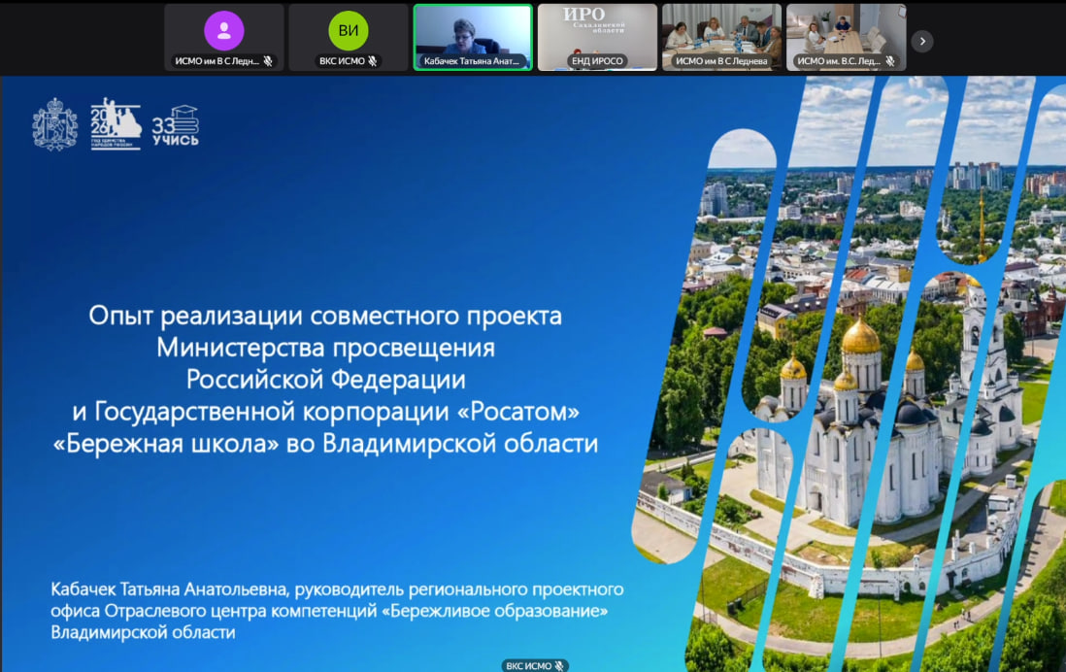Image resolution: width=1066 pixels, height=672 pixels.
Task: Open the ЕНД ИРОСО participant tile
Action: tap(597, 38)
